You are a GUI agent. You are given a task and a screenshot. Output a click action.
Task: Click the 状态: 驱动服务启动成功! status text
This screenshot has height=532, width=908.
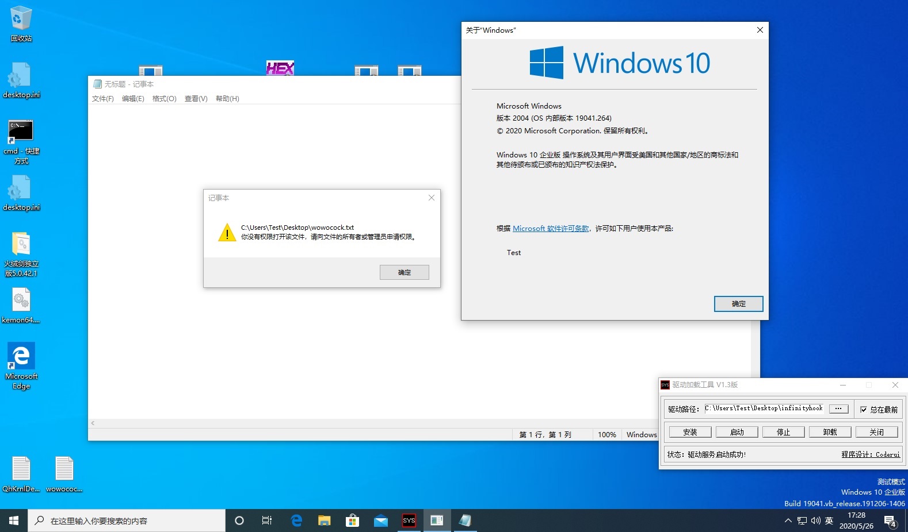tap(707, 454)
